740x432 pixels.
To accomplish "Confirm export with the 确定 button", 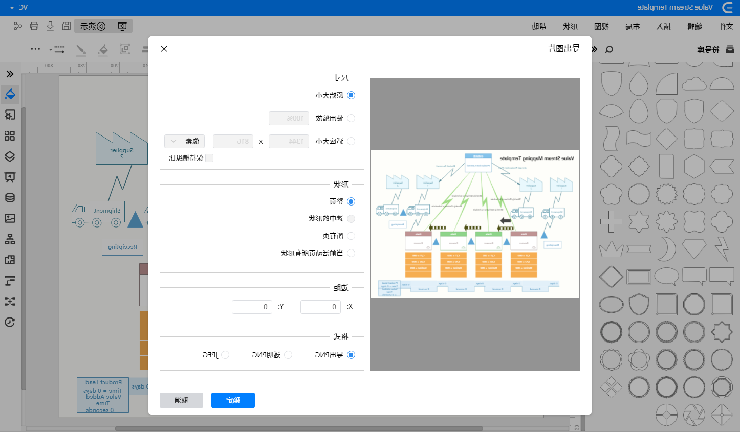I will tap(233, 400).
